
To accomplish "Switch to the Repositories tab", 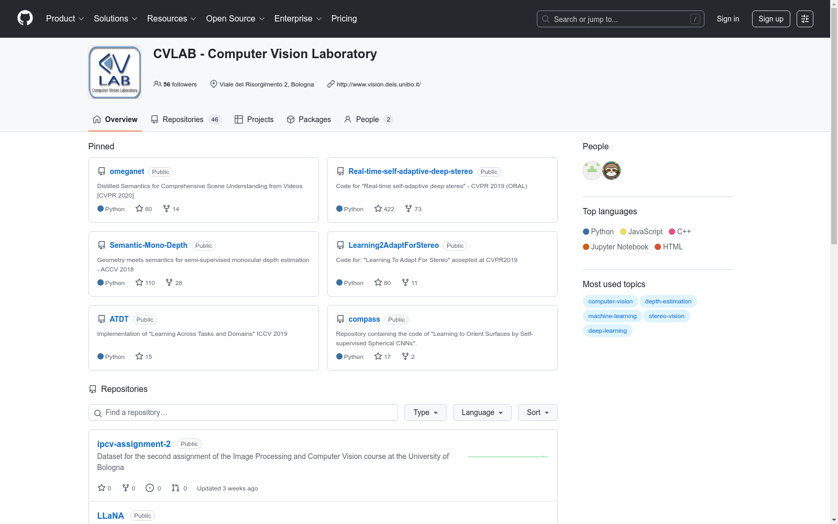I will pos(186,119).
